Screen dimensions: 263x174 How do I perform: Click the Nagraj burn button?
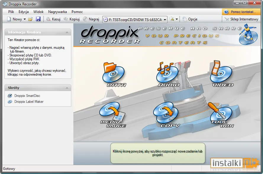coord(91,19)
